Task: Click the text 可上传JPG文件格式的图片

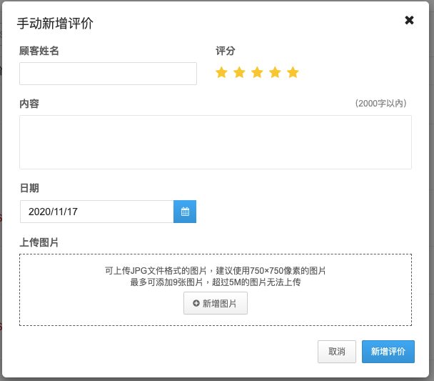Action: point(156,271)
